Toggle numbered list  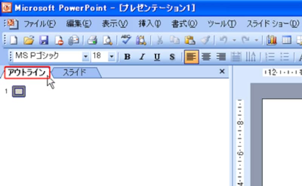[270, 57]
